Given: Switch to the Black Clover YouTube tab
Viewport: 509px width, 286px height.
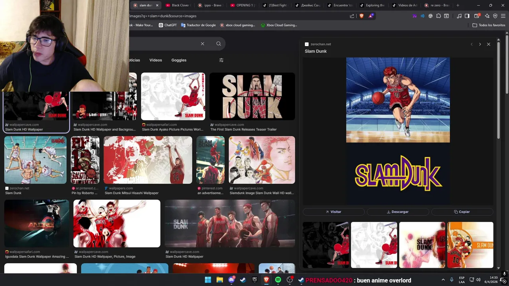Looking at the screenshot, I should pyautogui.click(x=178, y=5).
